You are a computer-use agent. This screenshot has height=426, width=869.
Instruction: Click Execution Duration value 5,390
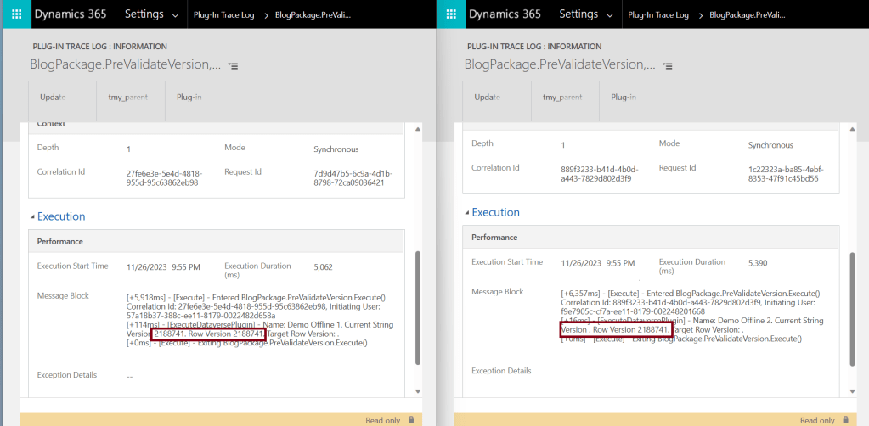tap(758, 263)
